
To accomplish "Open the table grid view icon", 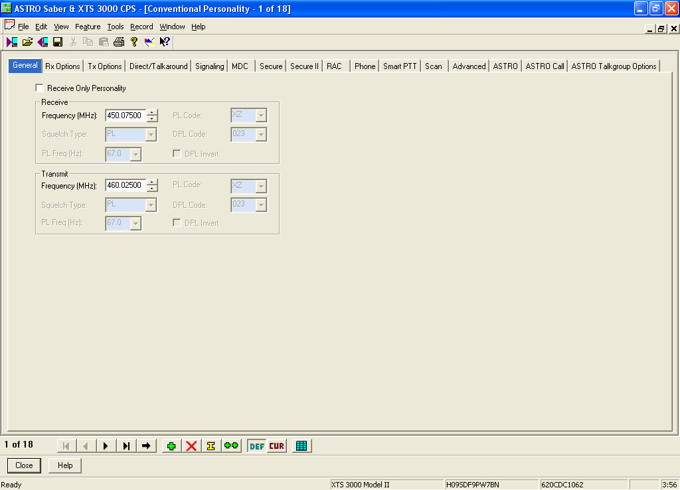I will [301, 446].
